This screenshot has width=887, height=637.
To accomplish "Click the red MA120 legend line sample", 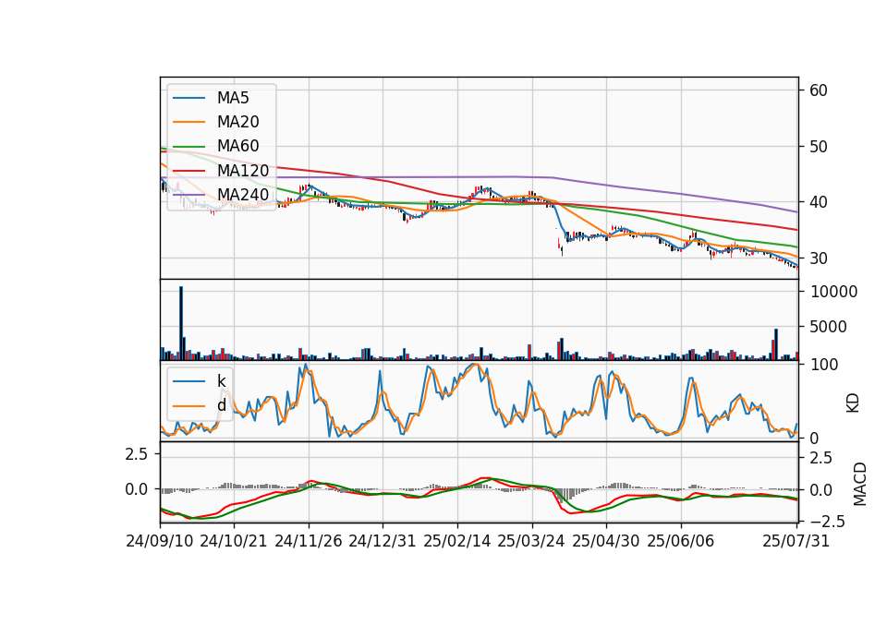I will [x=188, y=171].
